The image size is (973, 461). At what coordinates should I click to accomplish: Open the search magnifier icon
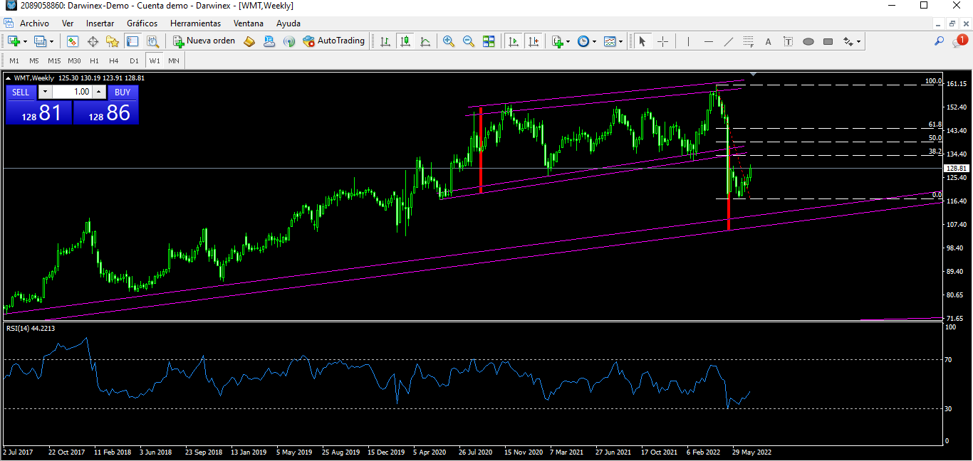pos(940,41)
